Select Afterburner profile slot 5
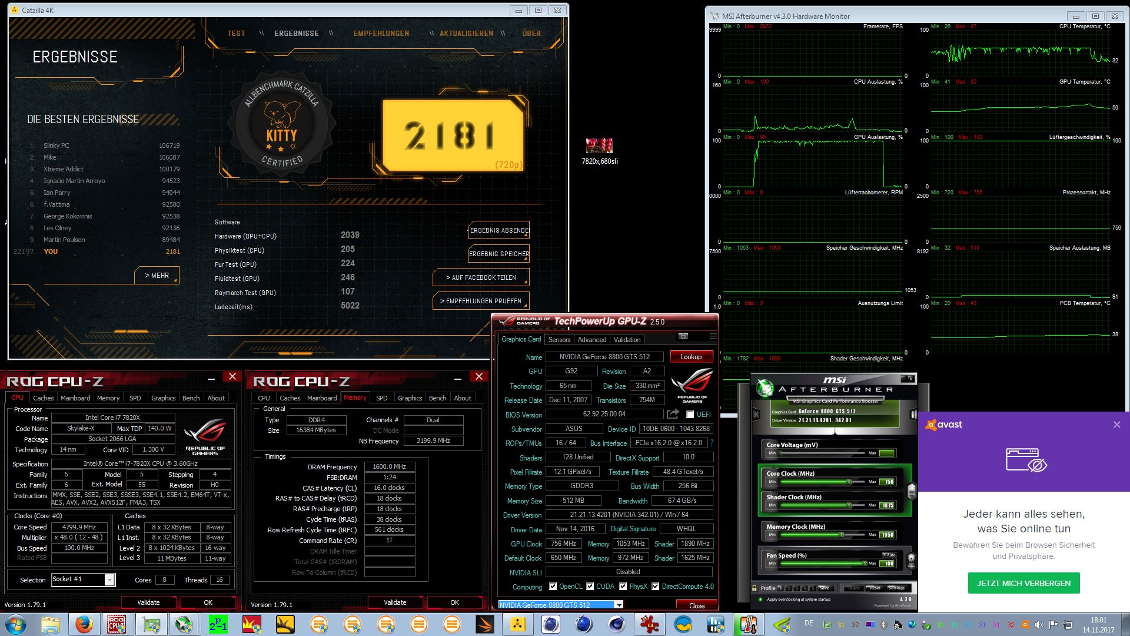Viewport: 1130px width, 636px height. coord(813,588)
